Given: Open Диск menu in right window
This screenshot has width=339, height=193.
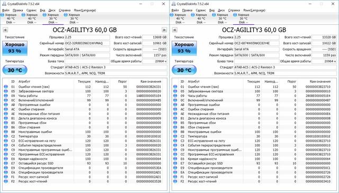Looking at the screenshot, I should pos(221,10).
